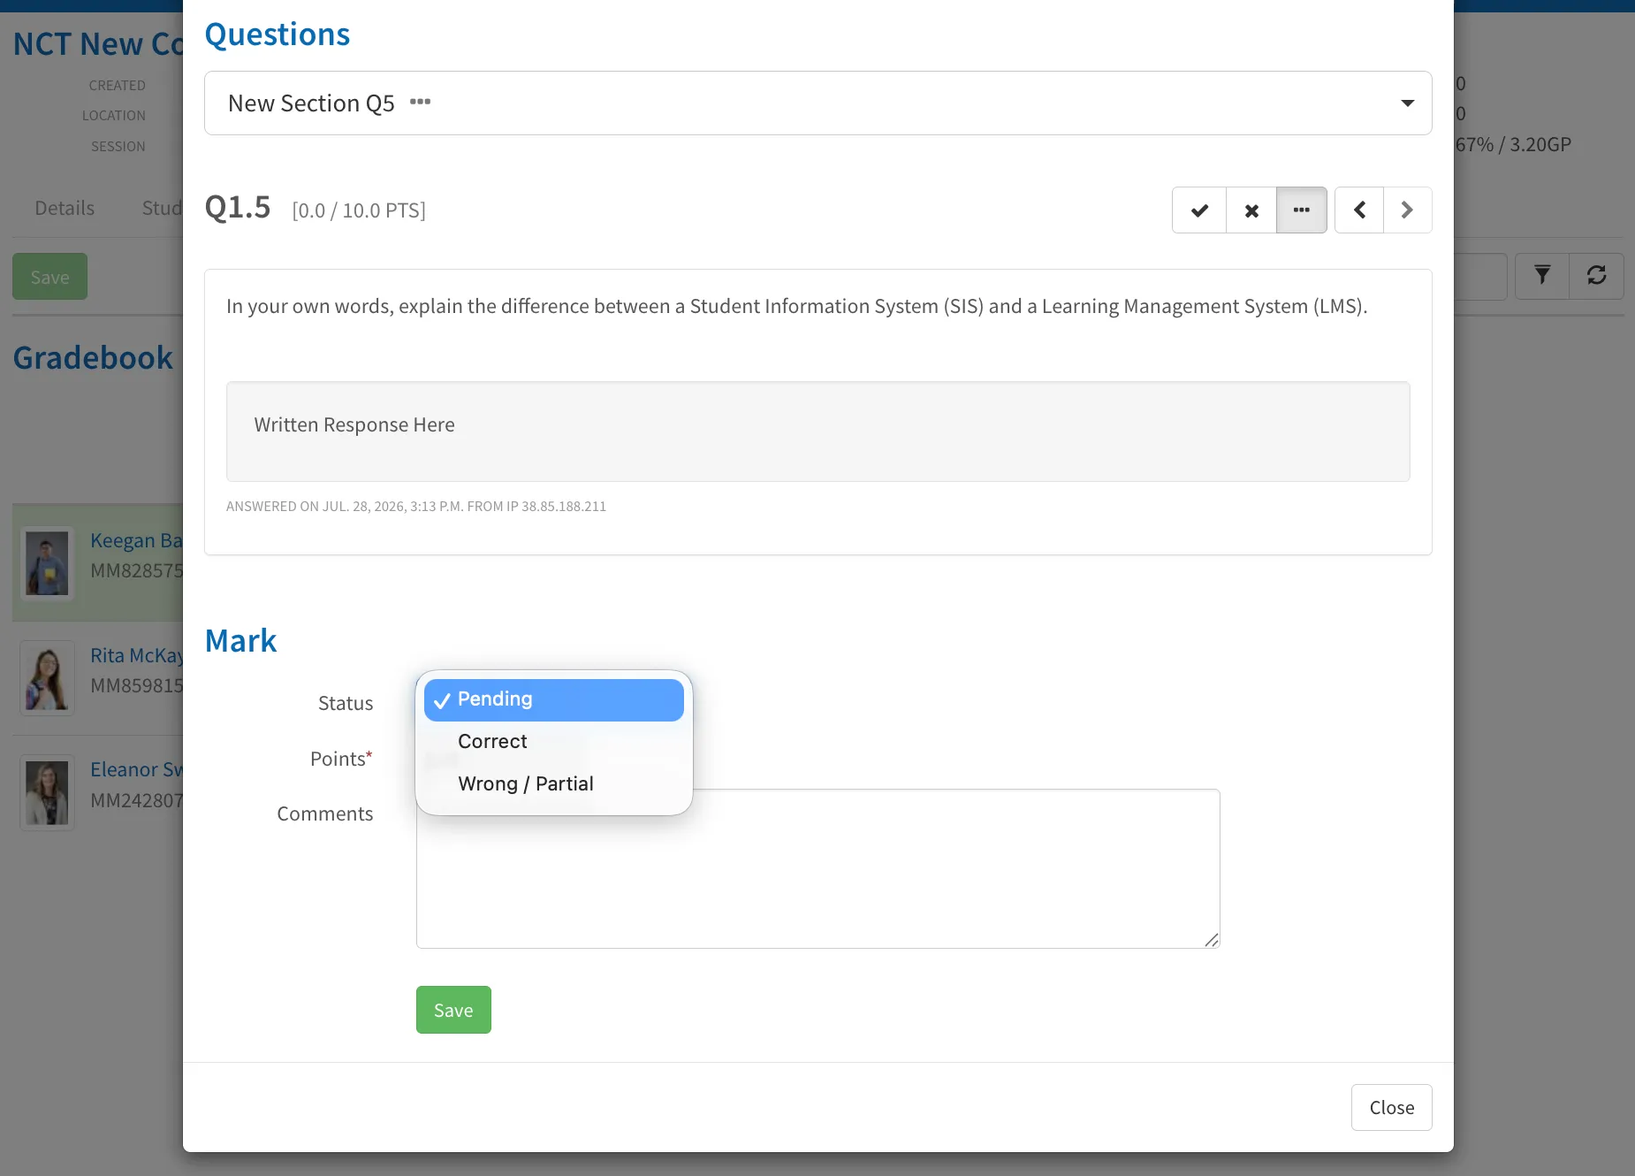Choose Wrong / Partial status option
The height and width of the screenshot is (1176, 1635).
pos(554,784)
